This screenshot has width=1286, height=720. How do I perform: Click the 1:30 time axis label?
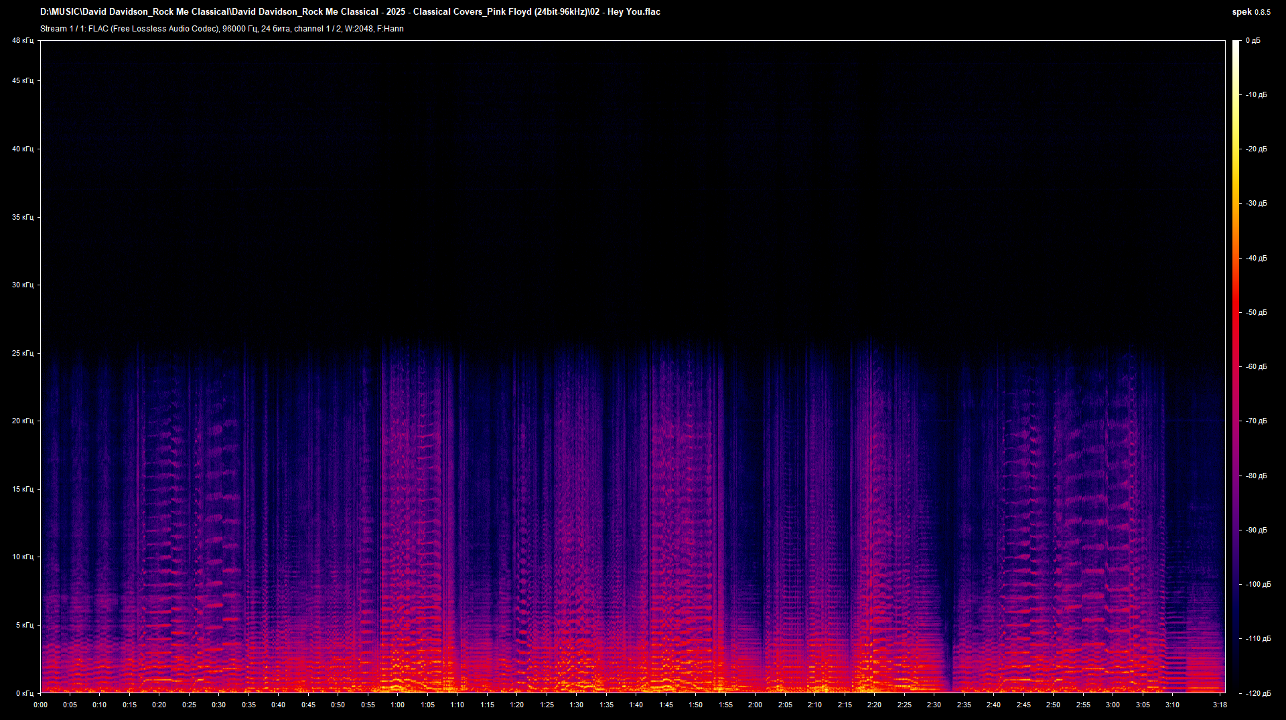(x=577, y=705)
